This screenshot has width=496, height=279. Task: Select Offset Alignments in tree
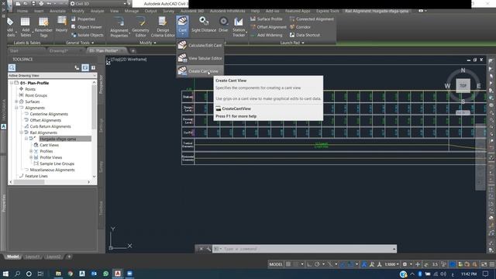45,120
